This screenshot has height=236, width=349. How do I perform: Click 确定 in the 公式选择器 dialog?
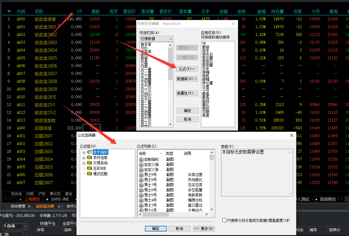156,229
